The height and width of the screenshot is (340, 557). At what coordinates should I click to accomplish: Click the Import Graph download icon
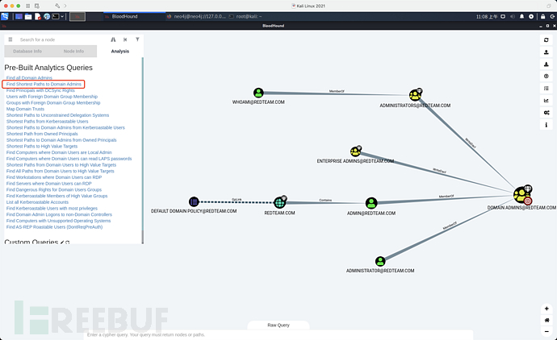coord(546,64)
